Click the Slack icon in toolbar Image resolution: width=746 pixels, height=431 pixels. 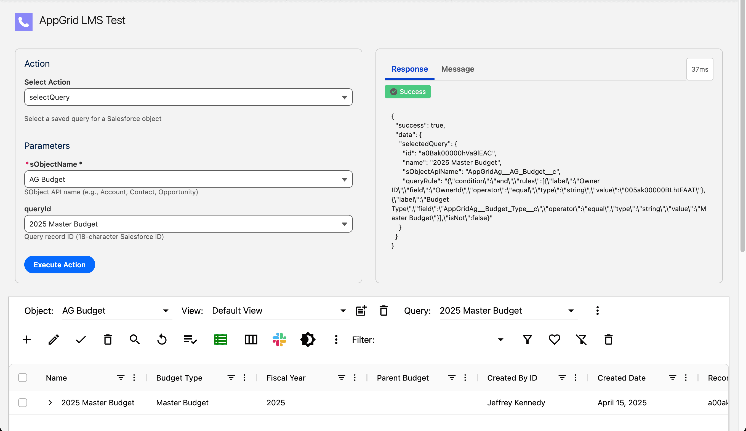(x=279, y=339)
